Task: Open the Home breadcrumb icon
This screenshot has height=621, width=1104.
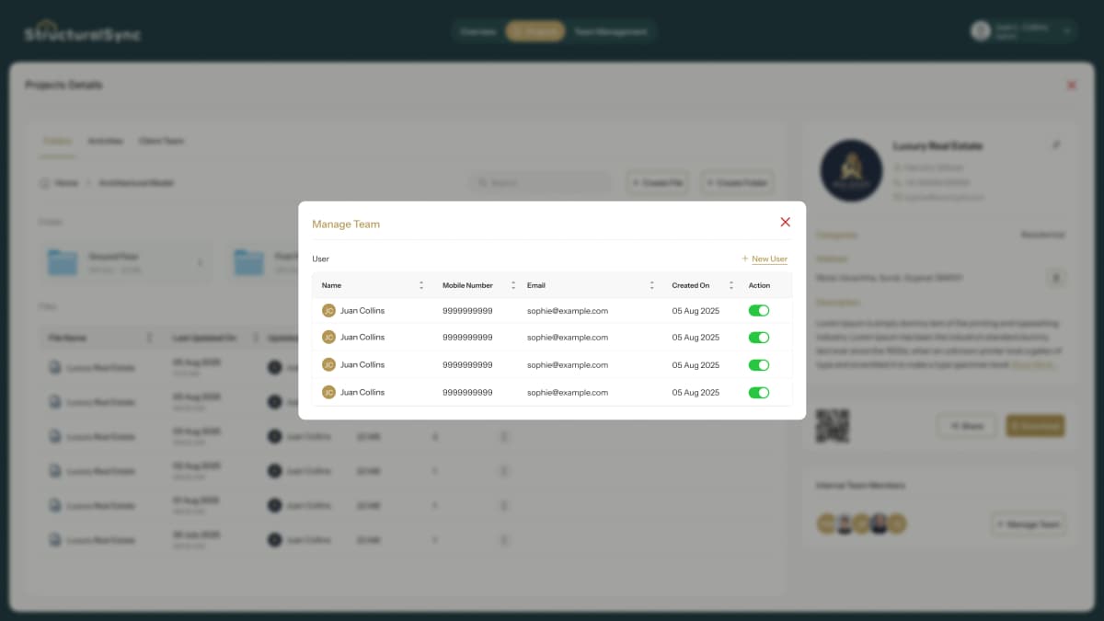Action: [x=44, y=183]
